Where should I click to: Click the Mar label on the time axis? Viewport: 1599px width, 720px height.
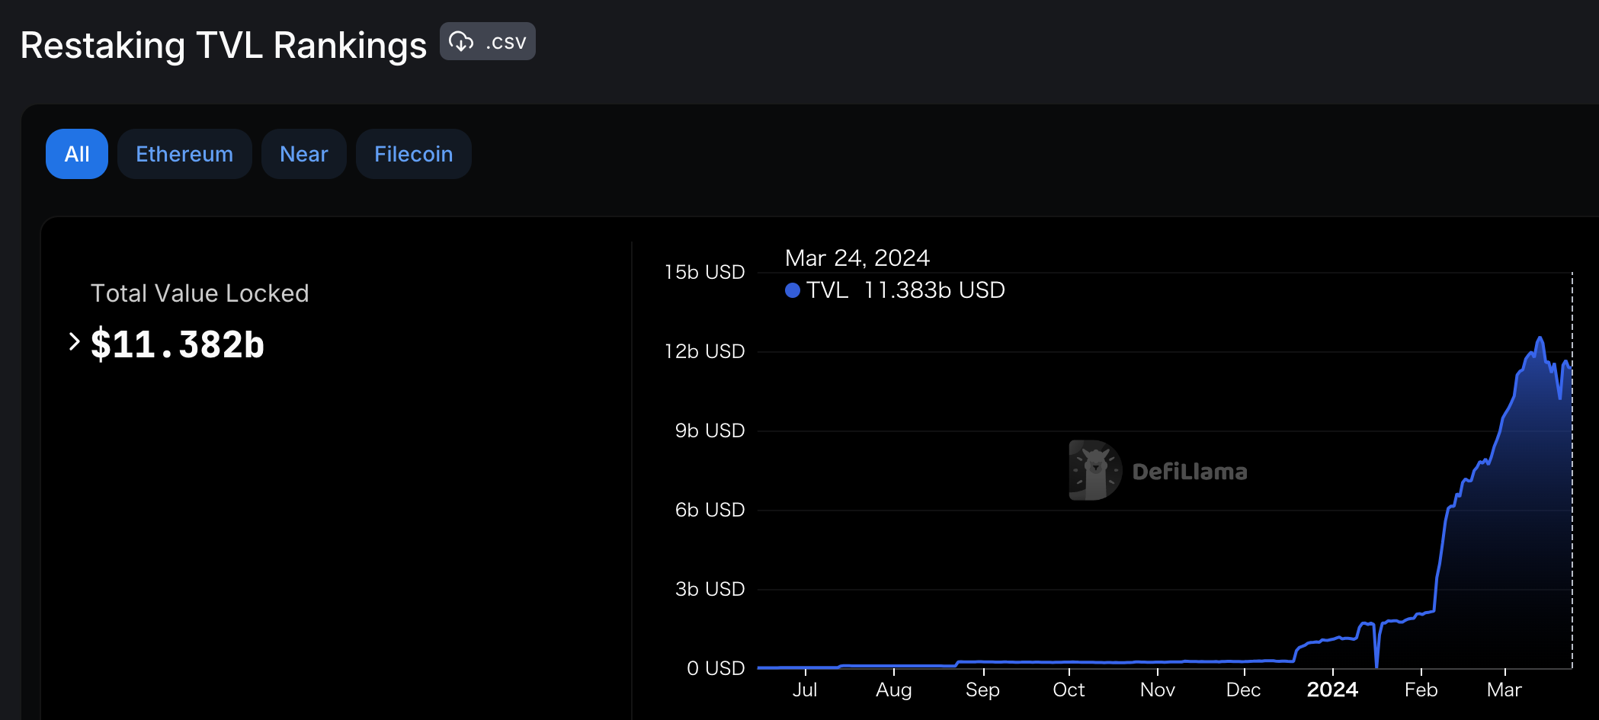(1504, 690)
